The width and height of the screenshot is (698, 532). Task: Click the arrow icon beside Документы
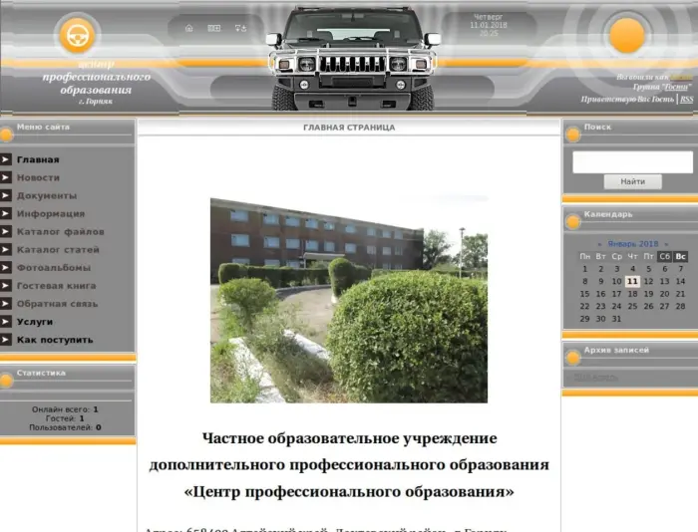[6, 195]
